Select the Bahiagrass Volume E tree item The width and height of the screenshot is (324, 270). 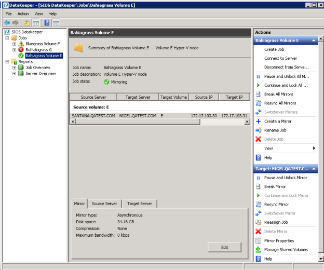coord(44,56)
